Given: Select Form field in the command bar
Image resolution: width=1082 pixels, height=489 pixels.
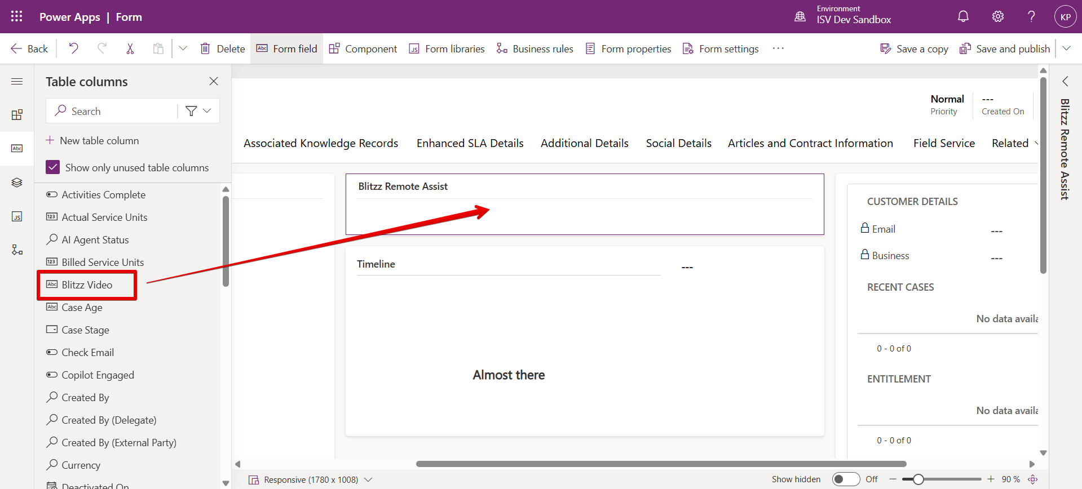Looking at the screenshot, I should [x=286, y=48].
